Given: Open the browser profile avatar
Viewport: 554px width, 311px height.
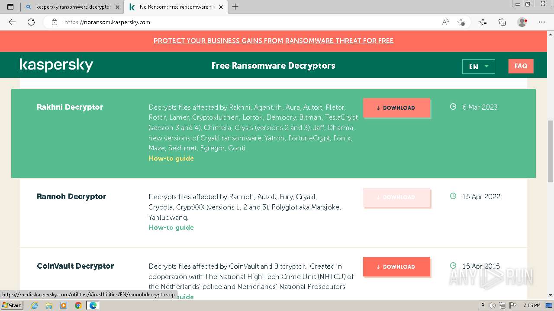Looking at the screenshot, I should point(522,22).
